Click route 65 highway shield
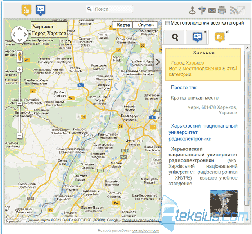Screen dimensions: 252x234 (x=80, y=85)
